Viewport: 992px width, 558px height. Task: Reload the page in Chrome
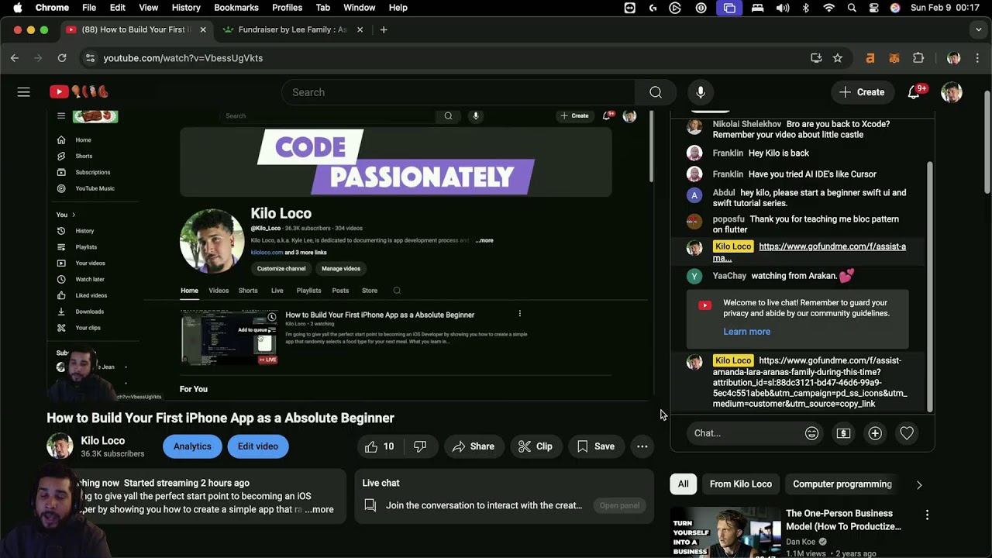click(x=62, y=58)
